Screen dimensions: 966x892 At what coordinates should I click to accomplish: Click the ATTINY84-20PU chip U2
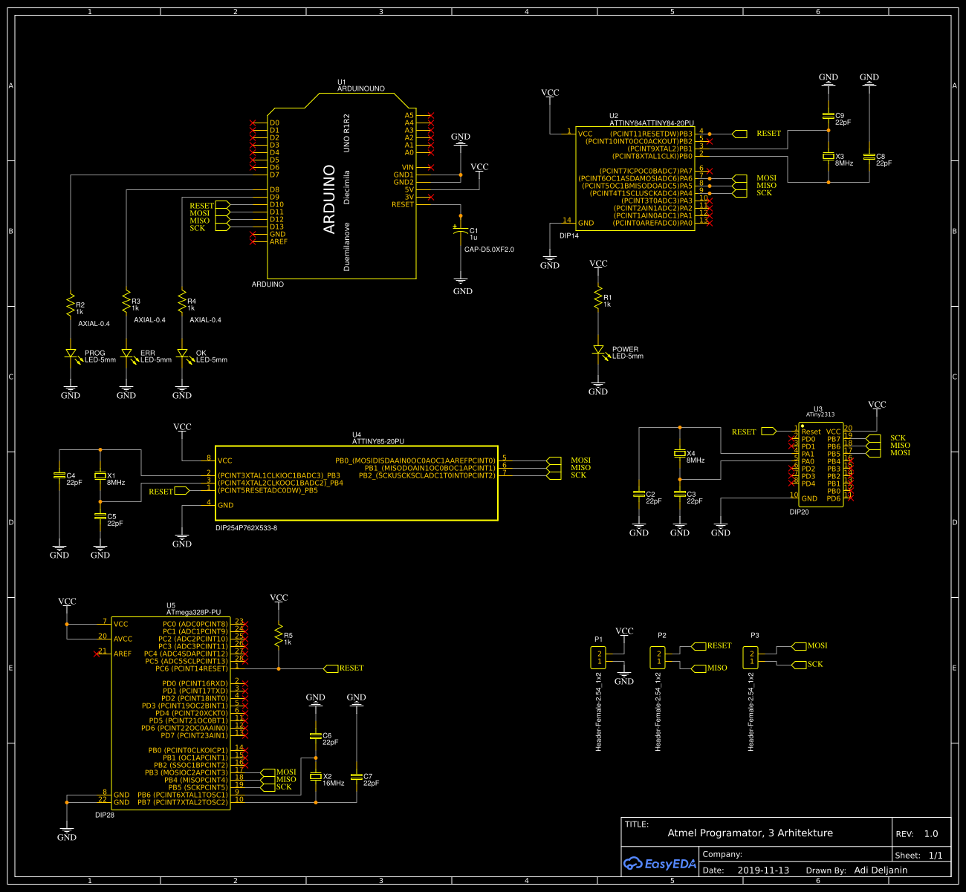(635, 178)
